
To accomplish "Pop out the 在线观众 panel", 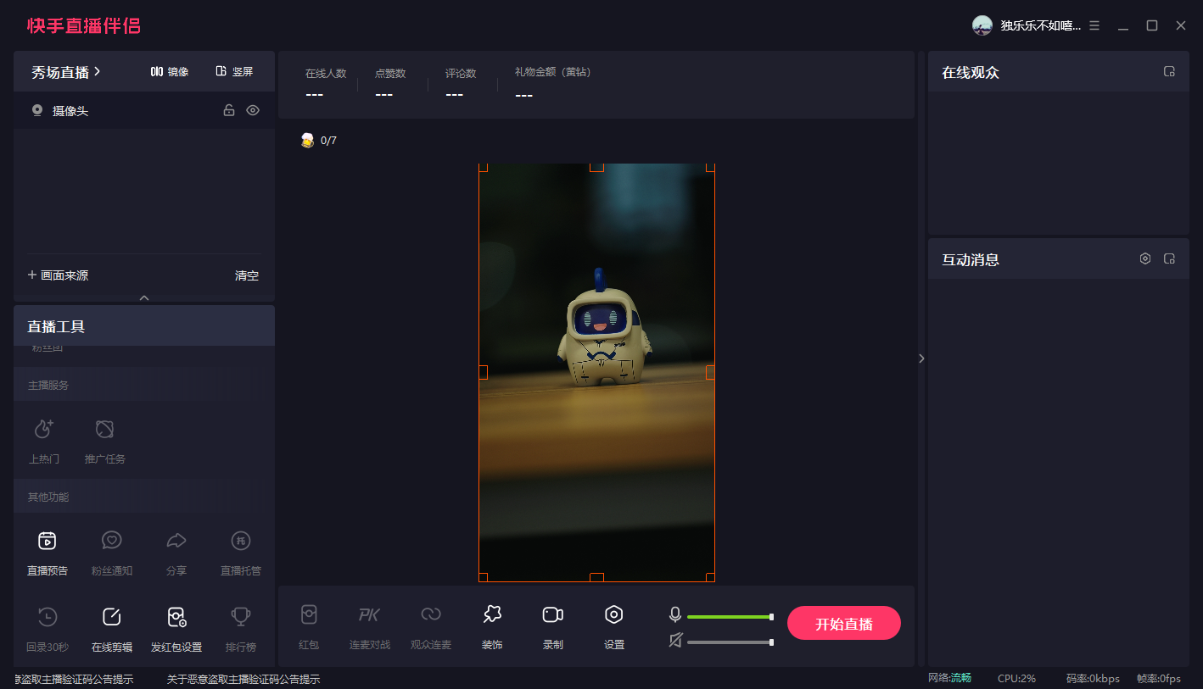I will pos(1169,72).
